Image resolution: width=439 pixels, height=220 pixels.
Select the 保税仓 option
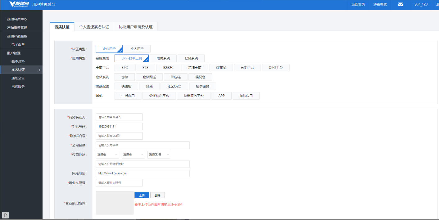tap(200, 77)
